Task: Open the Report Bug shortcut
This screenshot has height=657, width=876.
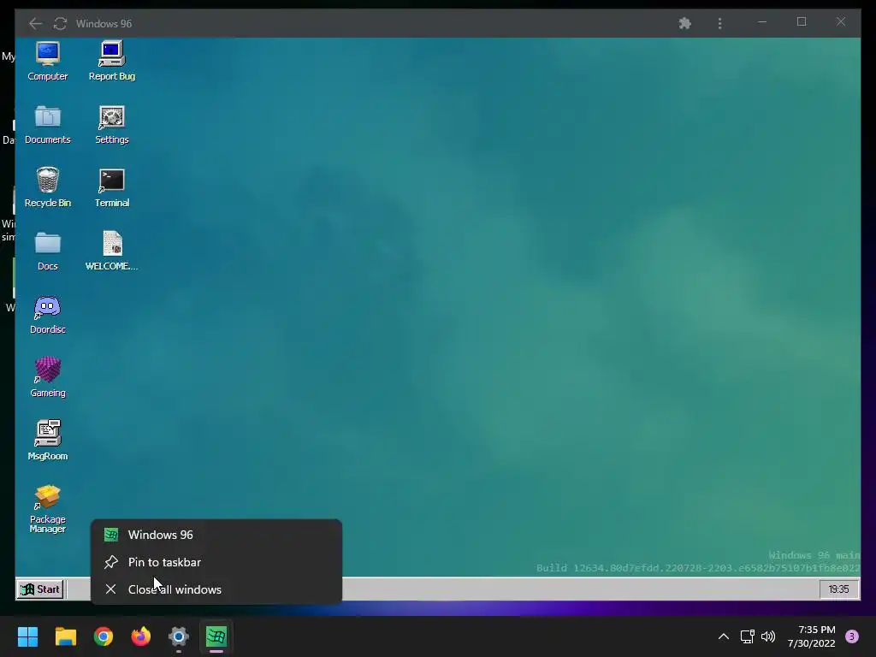Action: [112, 62]
